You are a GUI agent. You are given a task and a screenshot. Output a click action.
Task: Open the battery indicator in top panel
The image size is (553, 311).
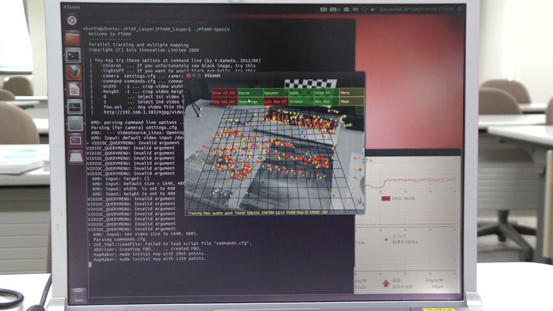click(x=355, y=9)
